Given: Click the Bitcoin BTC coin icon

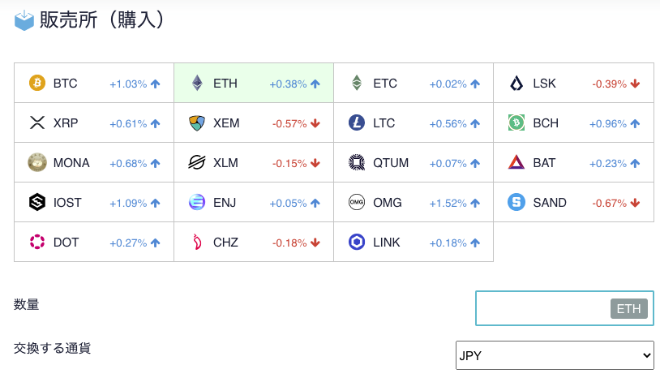Looking at the screenshot, I should tap(37, 84).
